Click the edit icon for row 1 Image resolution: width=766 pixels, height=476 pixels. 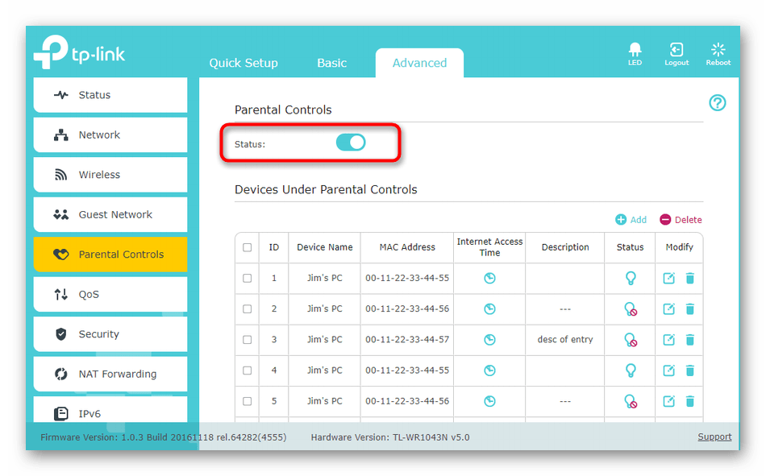pos(668,279)
